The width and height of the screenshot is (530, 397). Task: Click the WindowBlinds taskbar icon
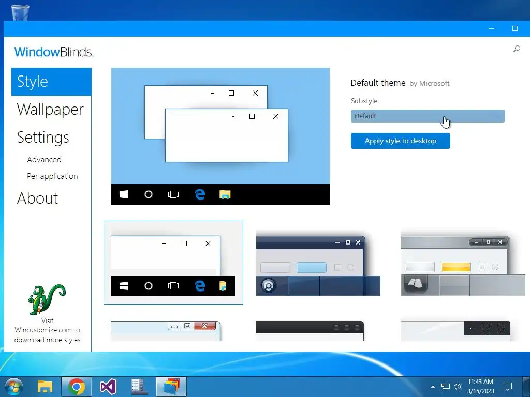171,387
